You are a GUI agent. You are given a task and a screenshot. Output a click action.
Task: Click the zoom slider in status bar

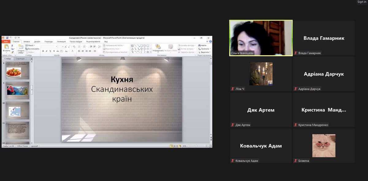[x=197, y=146]
